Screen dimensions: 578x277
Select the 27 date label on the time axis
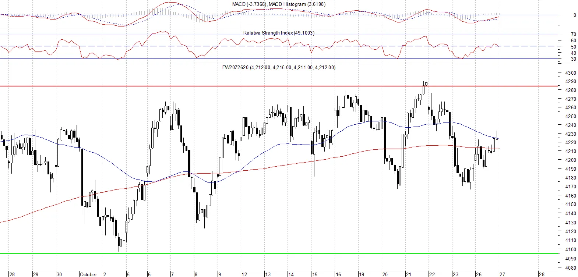coord(502,274)
